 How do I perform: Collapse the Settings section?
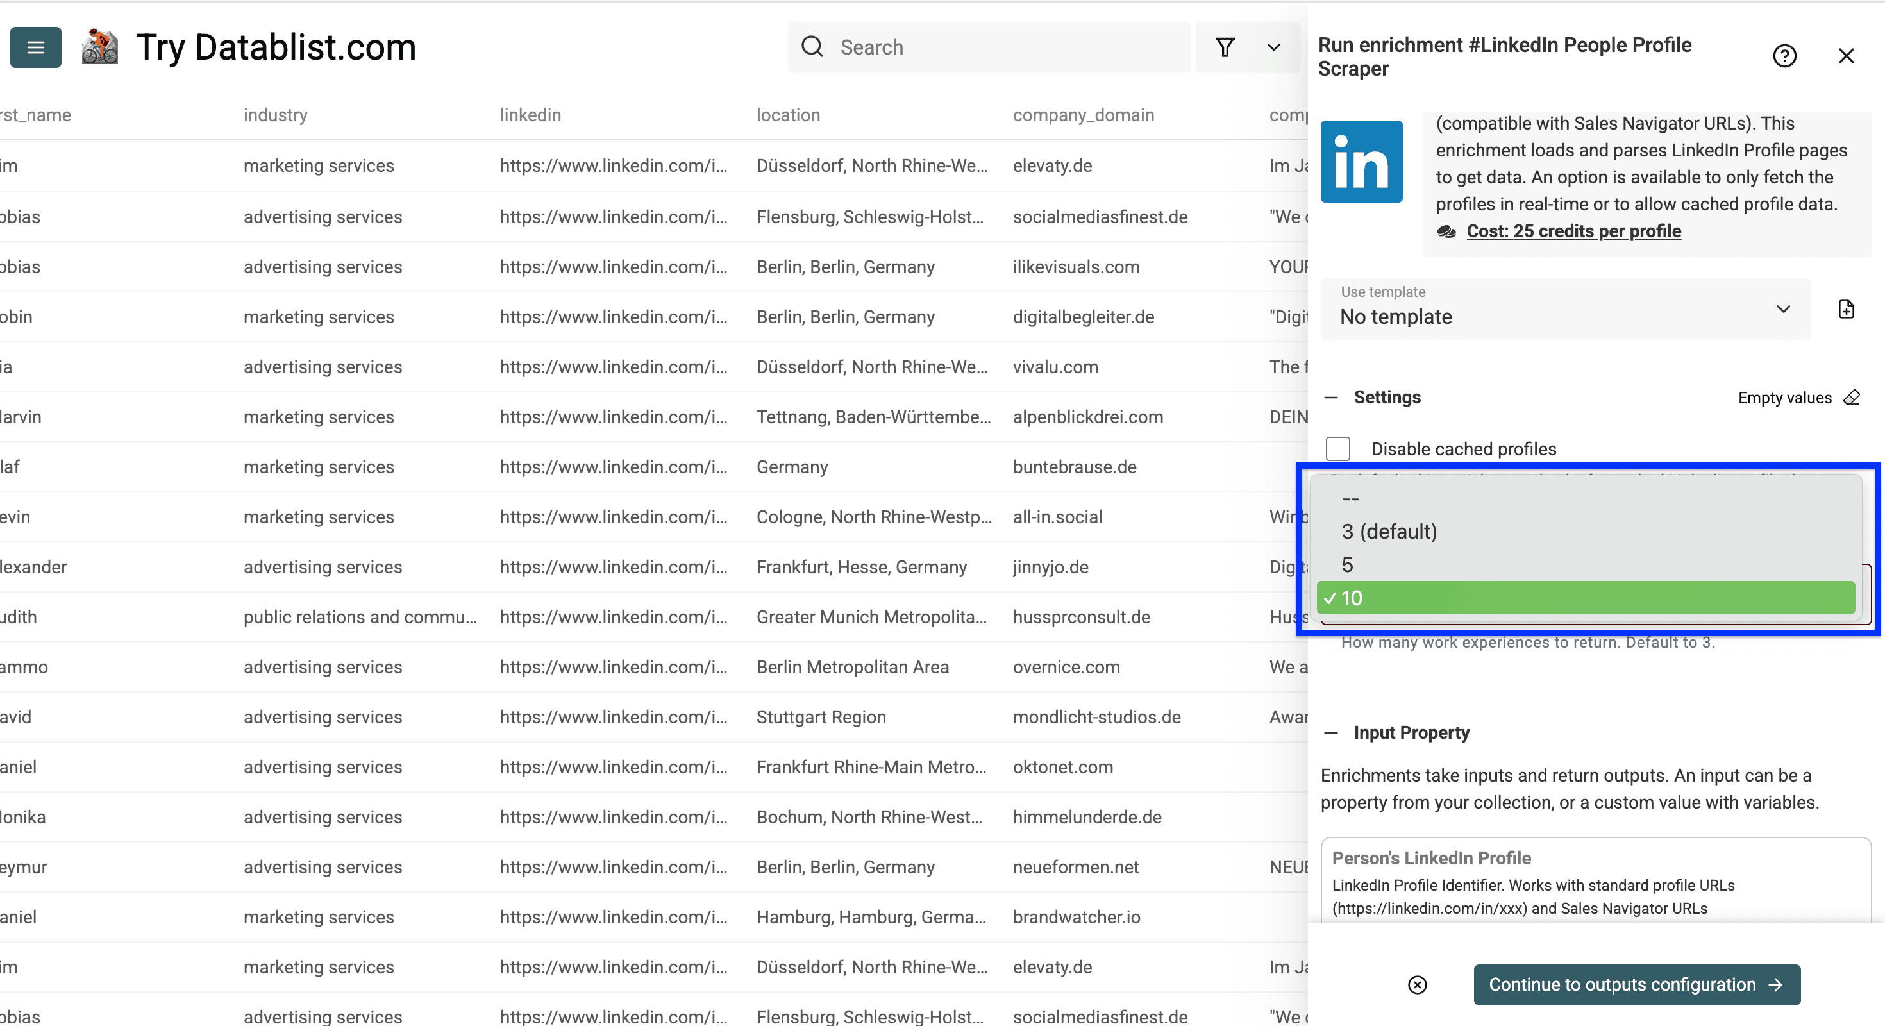pyautogui.click(x=1332, y=398)
